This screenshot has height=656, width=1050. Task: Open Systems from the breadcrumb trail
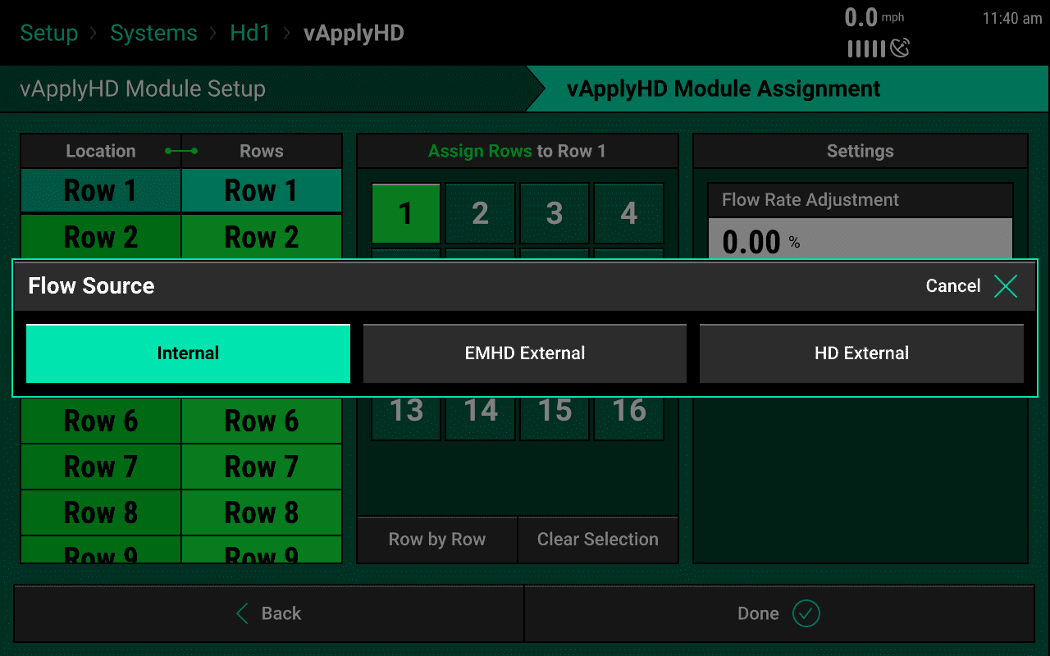point(153,33)
